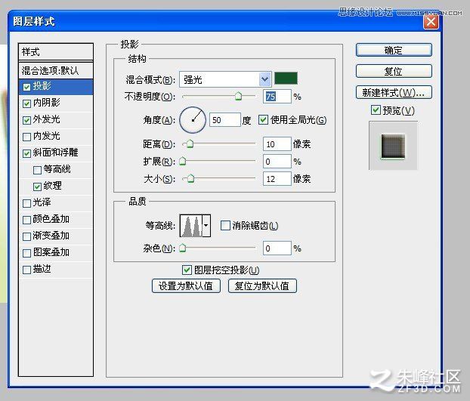Click the 新建样式(W)... button
The height and width of the screenshot is (401, 470).
pyautogui.click(x=394, y=93)
